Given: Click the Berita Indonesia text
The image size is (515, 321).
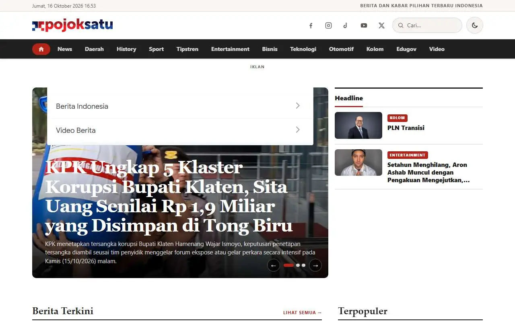Looking at the screenshot, I should 82,106.
